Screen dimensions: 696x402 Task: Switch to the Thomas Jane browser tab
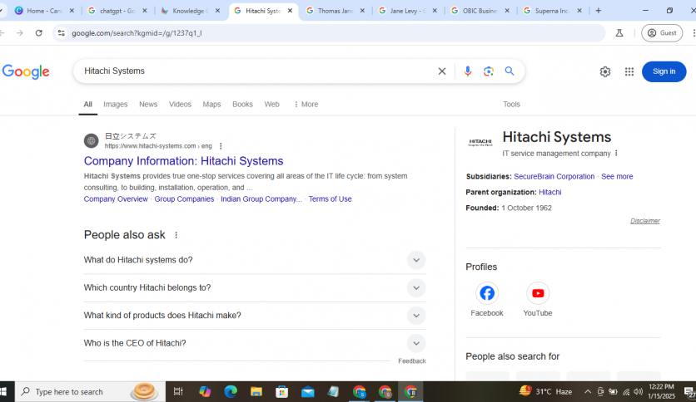click(x=335, y=11)
